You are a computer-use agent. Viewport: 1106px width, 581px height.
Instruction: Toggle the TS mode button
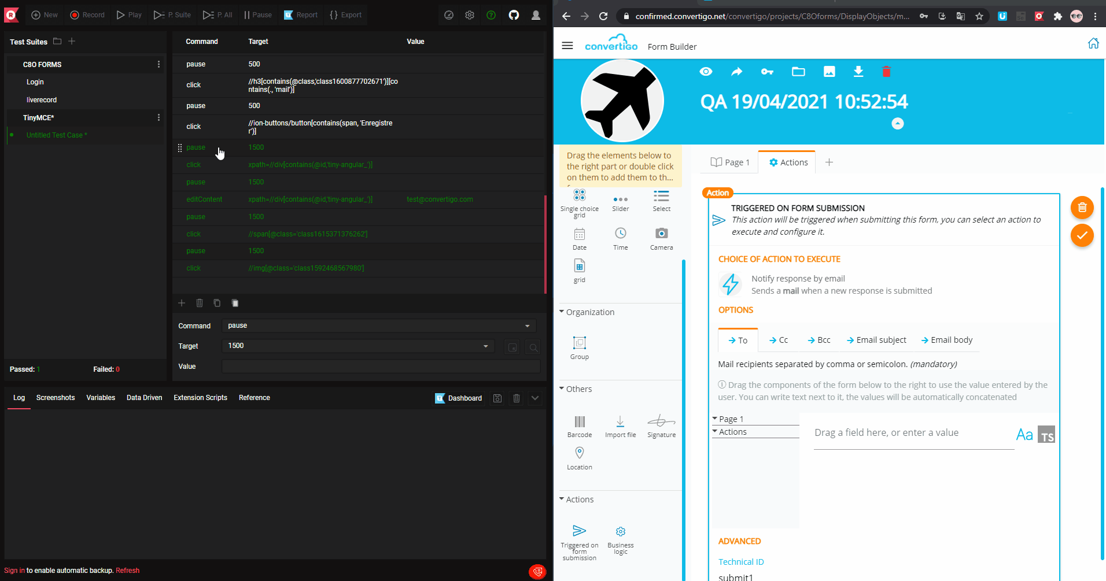tap(1046, 435)
